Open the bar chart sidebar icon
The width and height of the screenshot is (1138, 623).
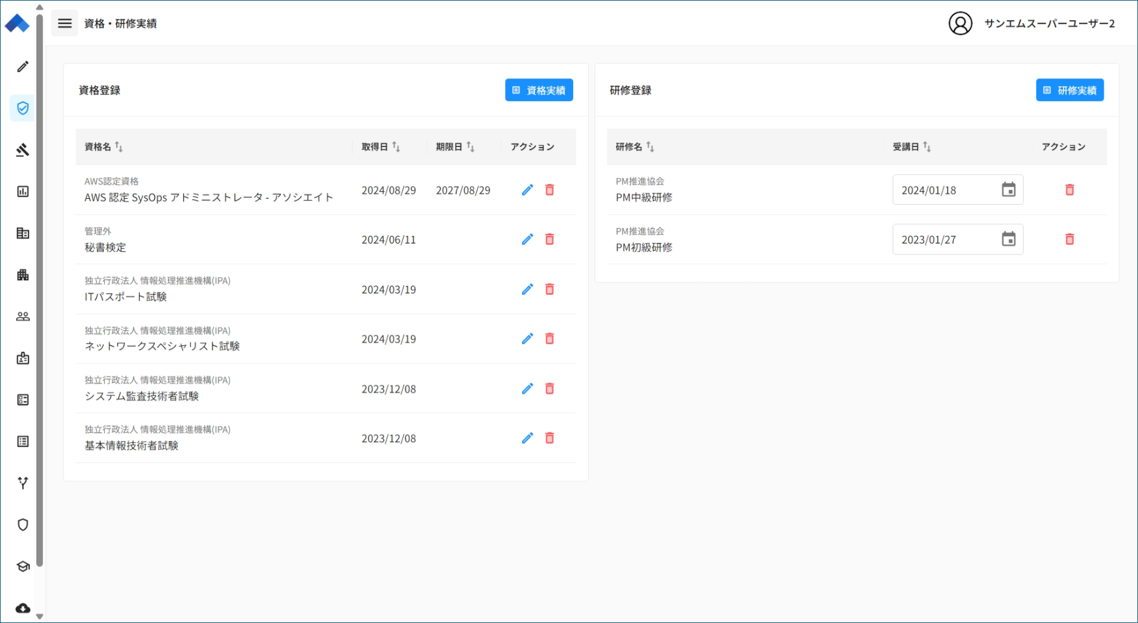click(x=23, y=192)
